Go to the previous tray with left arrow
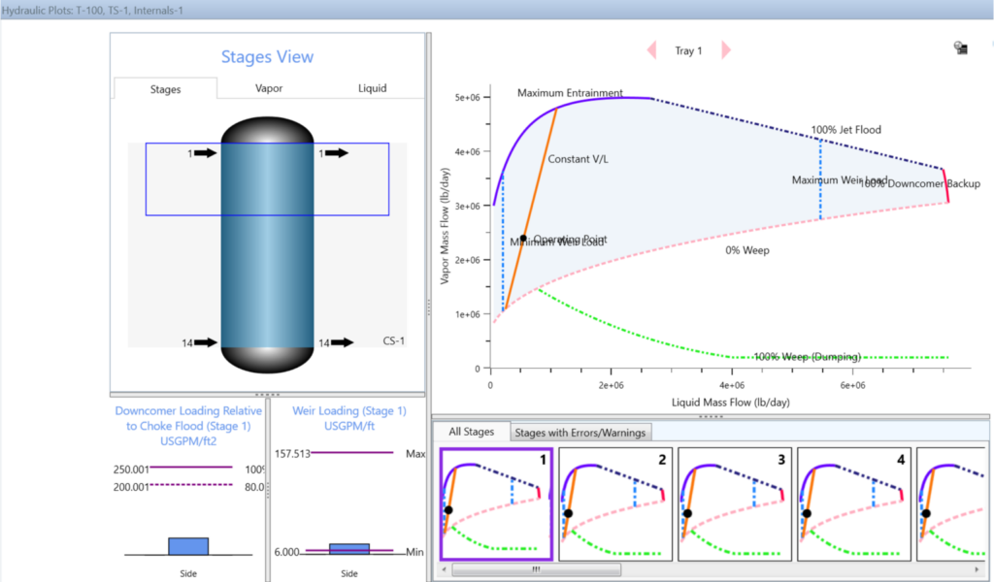The height and width of the screenshot is (582, 994). [652, 50]
